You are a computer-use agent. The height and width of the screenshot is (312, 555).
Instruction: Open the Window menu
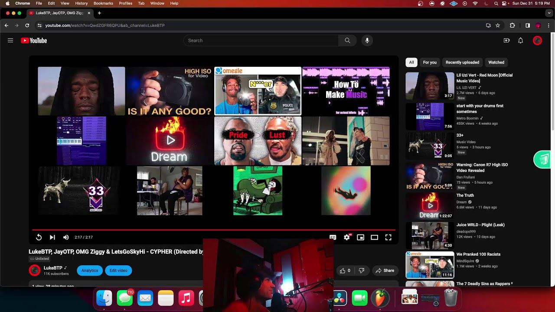[x=157, y=3]
